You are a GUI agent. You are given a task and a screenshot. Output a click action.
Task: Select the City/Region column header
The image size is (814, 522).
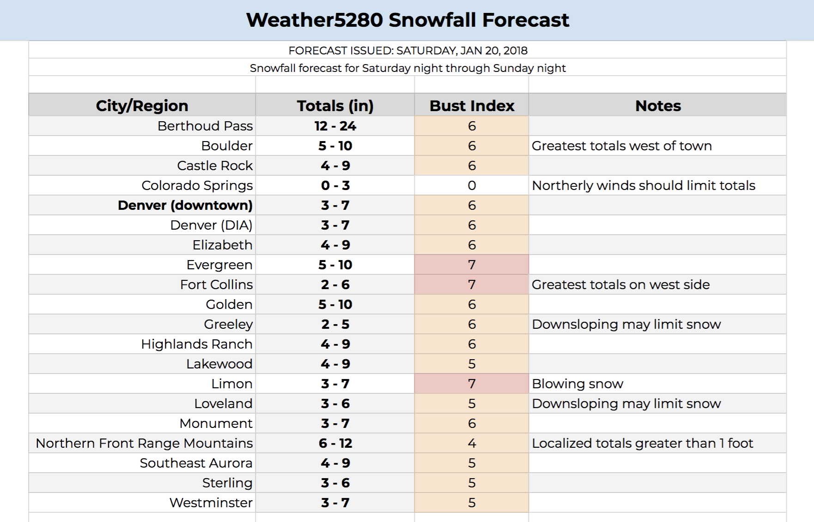tap(142, 105)
